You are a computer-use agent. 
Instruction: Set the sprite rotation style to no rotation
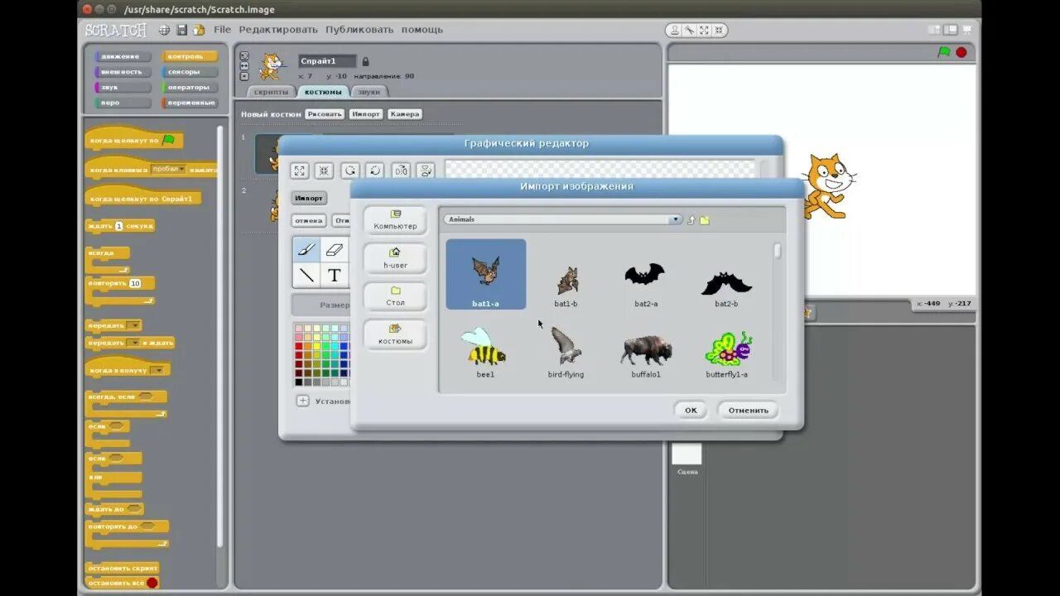(244, 76)
